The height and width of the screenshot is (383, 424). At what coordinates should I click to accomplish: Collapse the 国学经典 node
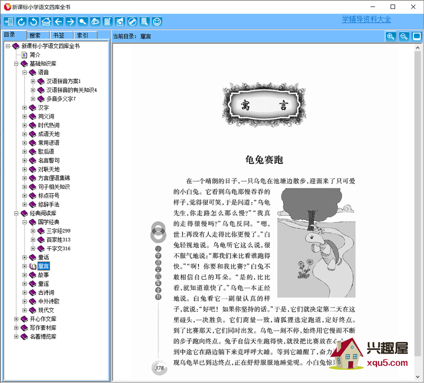coord(25,222)
